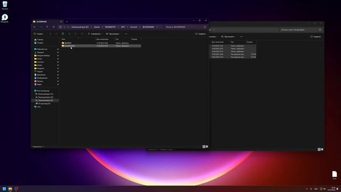Add a new tab in front Explorer
341x192 pixels.
pos(67,22)
